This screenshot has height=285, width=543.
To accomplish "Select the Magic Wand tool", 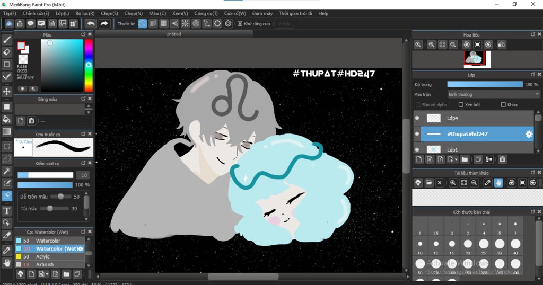I will pos(6,171).
